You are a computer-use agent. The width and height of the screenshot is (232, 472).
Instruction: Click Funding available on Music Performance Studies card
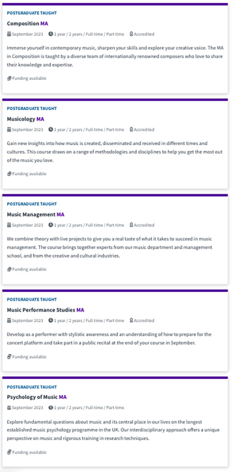[29, 357]
